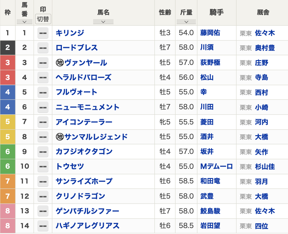Open horse page for サンマルレジェンド
The height and width of the screenshot is (234, 288).
(x=96, y=137)
